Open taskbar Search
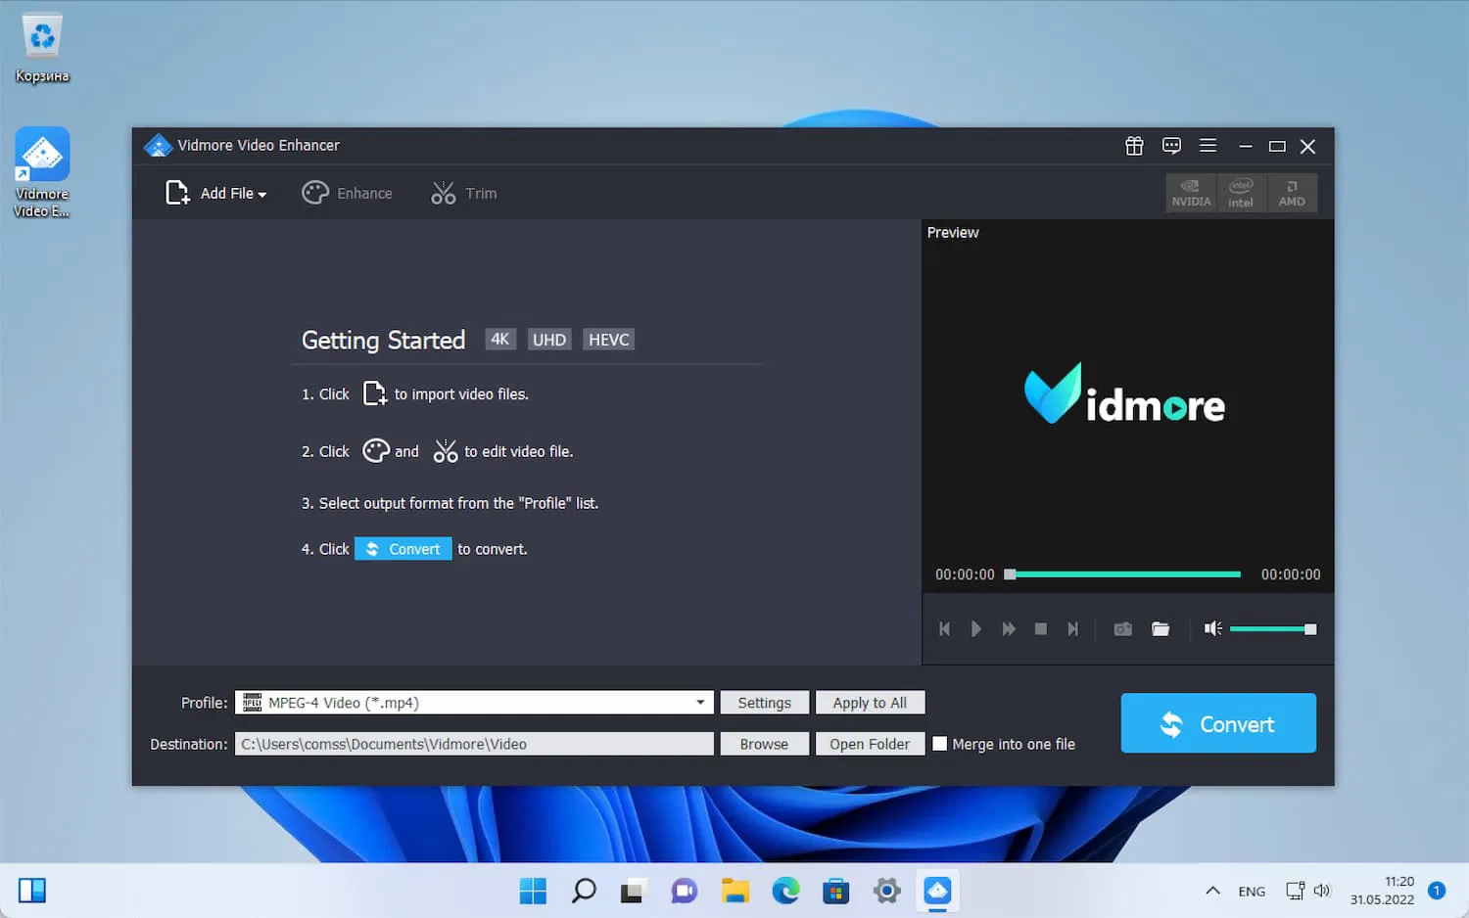The image size is (1469, 918). click(584, 891)
